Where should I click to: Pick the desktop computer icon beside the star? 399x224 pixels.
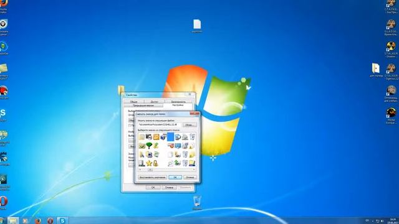(142, 163)
